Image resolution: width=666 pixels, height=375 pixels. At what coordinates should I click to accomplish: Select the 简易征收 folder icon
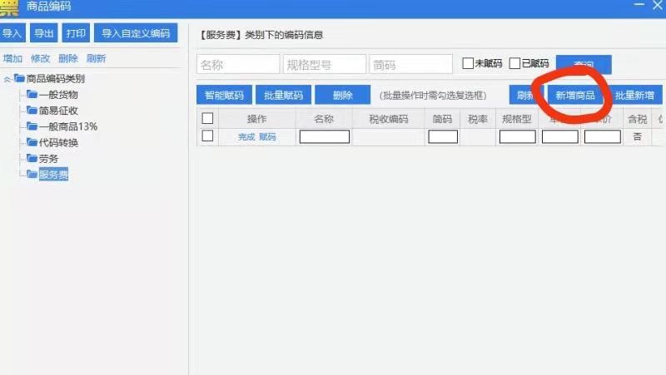tap(32, 111)
